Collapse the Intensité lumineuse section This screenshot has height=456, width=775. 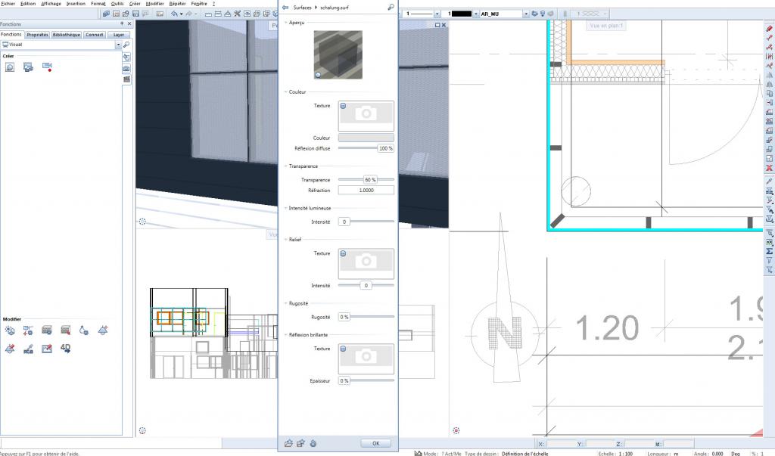286,209
